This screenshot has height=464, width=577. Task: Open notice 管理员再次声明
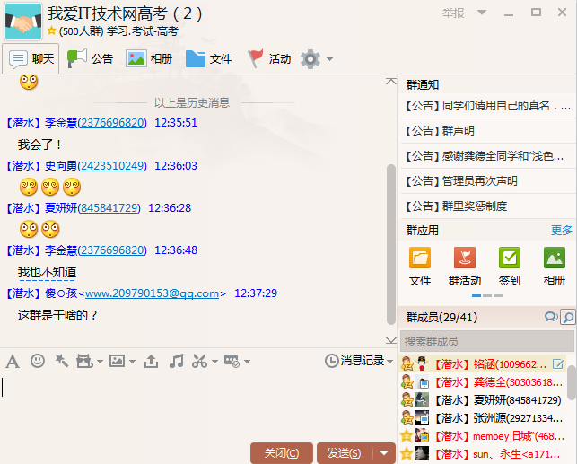click(x=487, y=181)
